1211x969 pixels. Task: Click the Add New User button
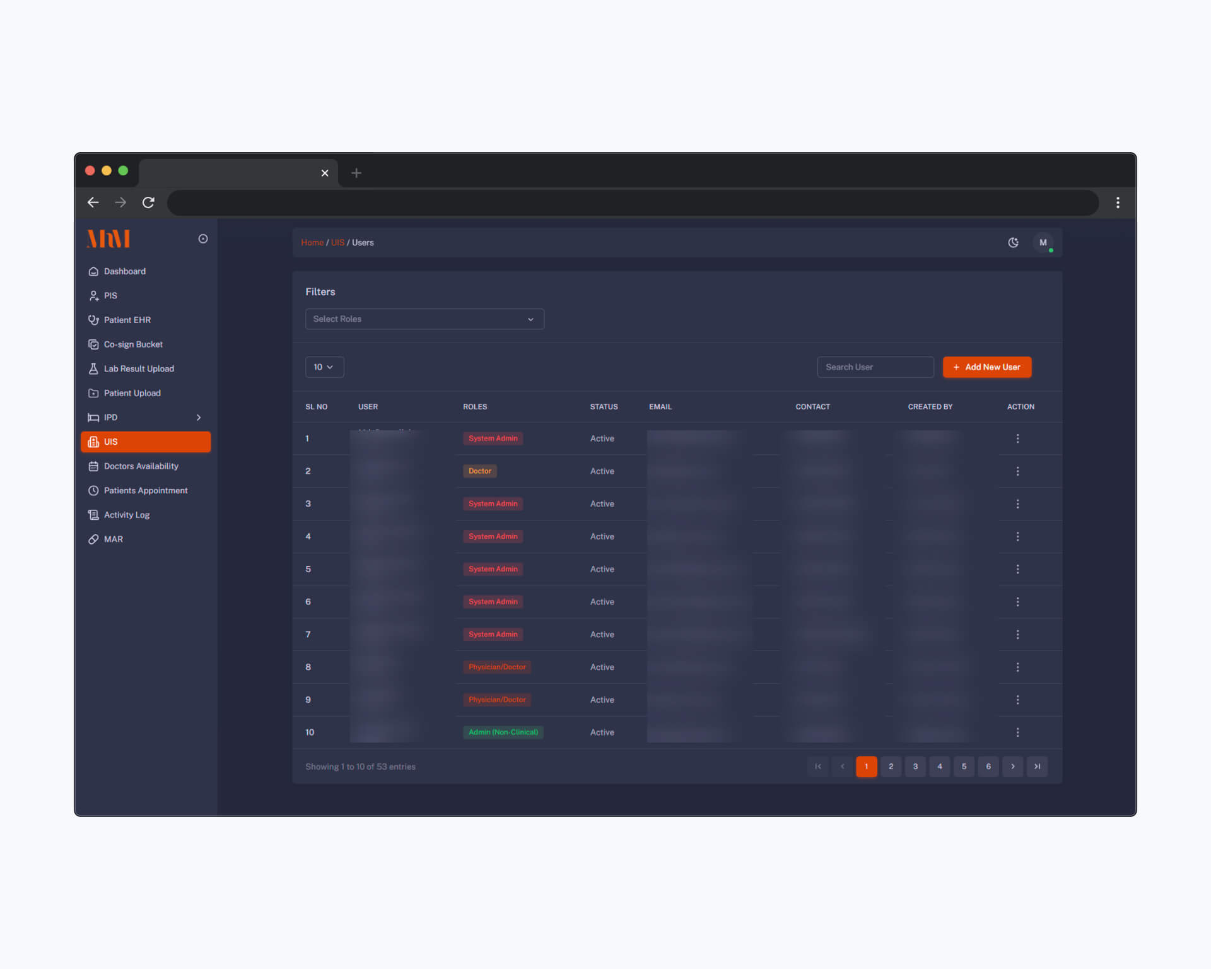(x=986, y=367)
